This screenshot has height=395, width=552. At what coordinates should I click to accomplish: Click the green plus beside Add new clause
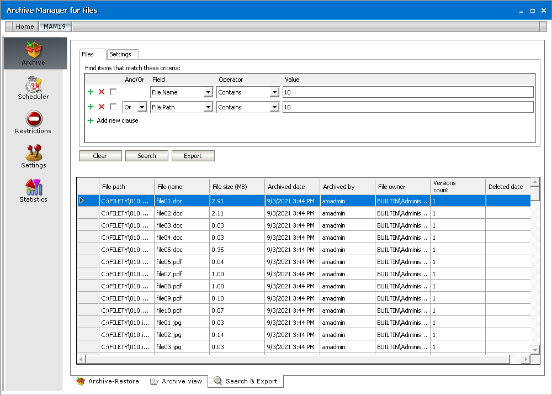pos(91,120)
